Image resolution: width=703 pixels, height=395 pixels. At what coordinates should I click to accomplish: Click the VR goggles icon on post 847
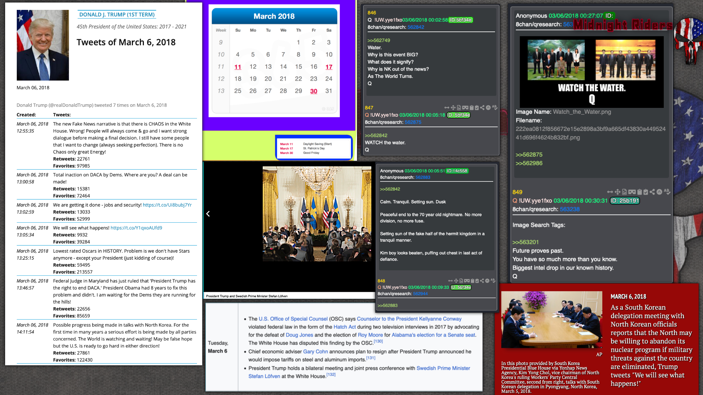tap(465, 108)
